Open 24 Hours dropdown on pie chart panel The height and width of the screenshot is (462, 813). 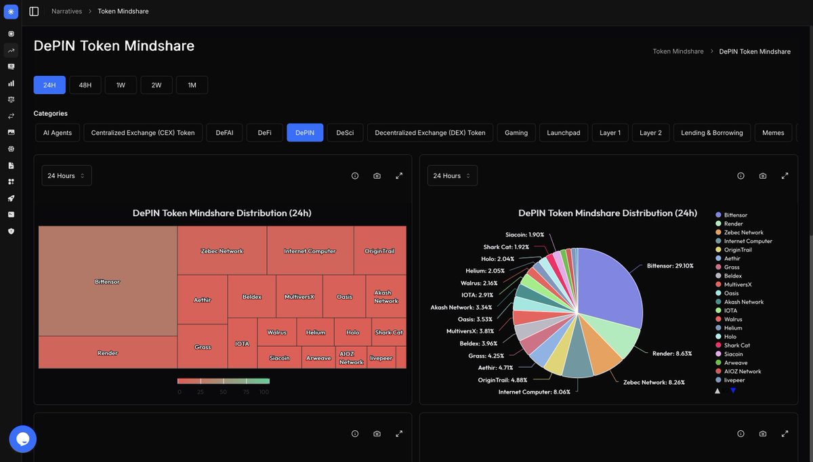coord(452,175)
